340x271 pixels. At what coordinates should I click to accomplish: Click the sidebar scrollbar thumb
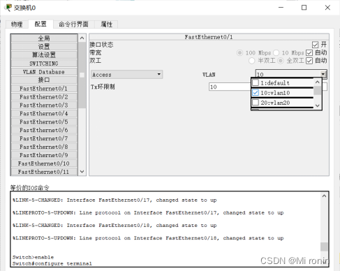(82, 75)
